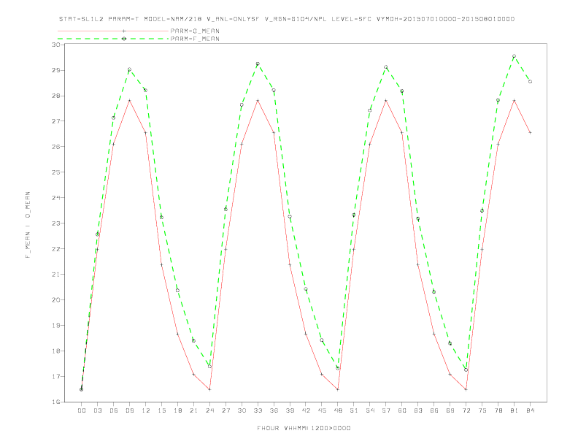Click y-axis tick label 20
Screen dimensions: 578x447
click(x=56, y=300)
